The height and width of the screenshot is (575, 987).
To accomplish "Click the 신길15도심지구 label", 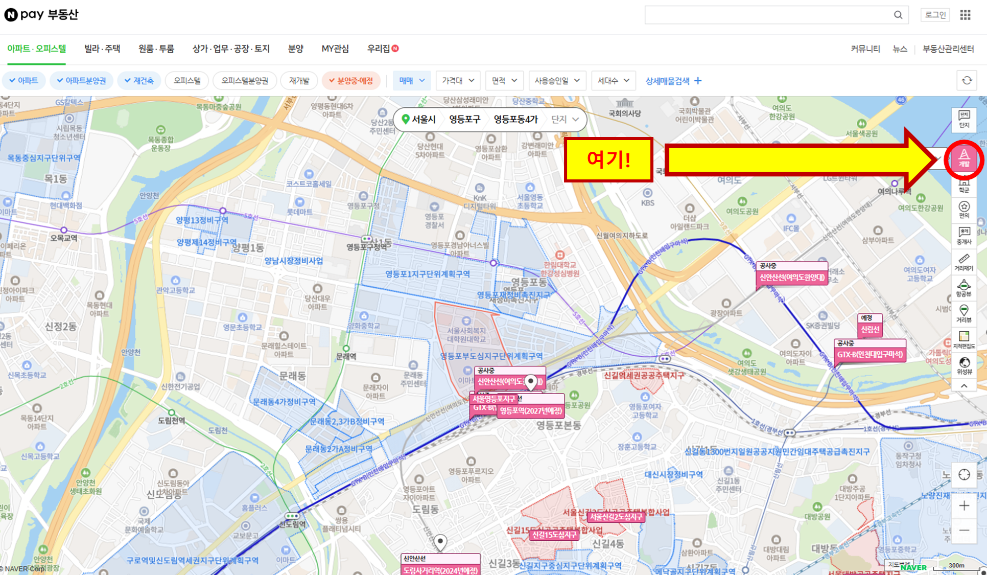I will click(x=554, y=535).
